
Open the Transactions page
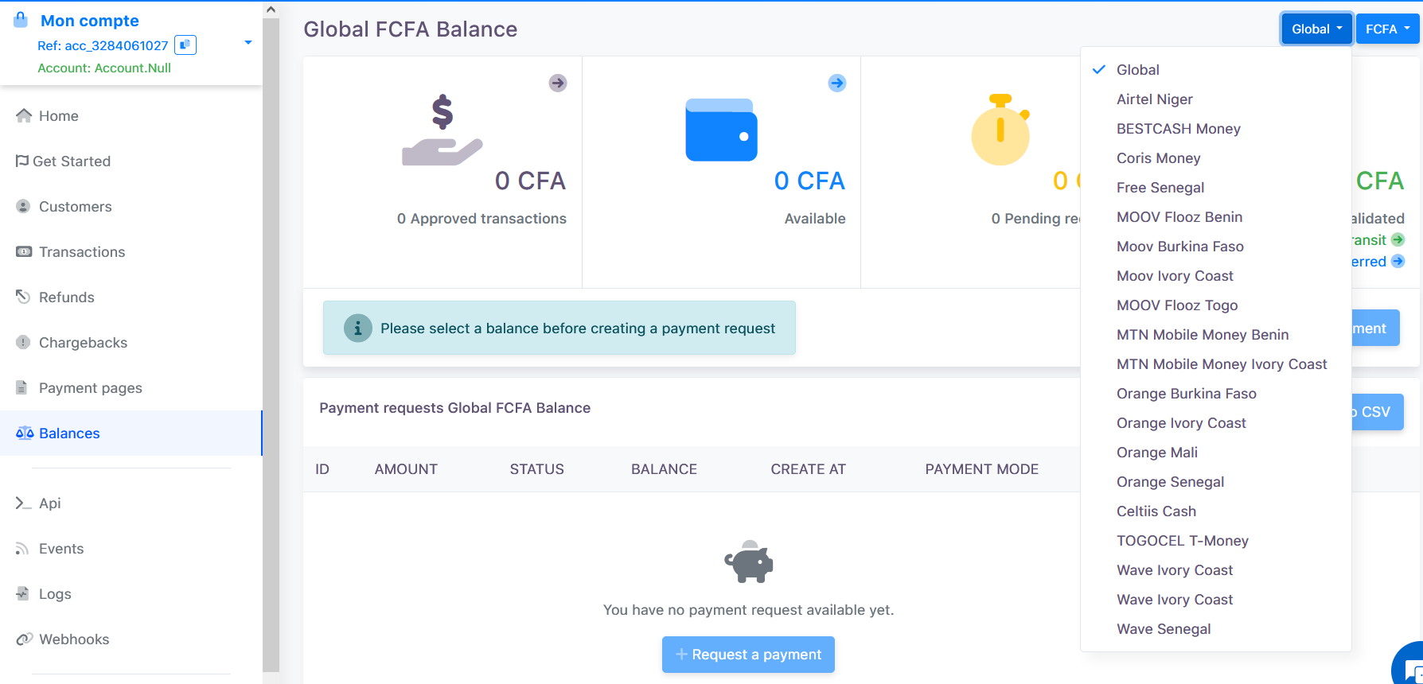click(81, 252)
